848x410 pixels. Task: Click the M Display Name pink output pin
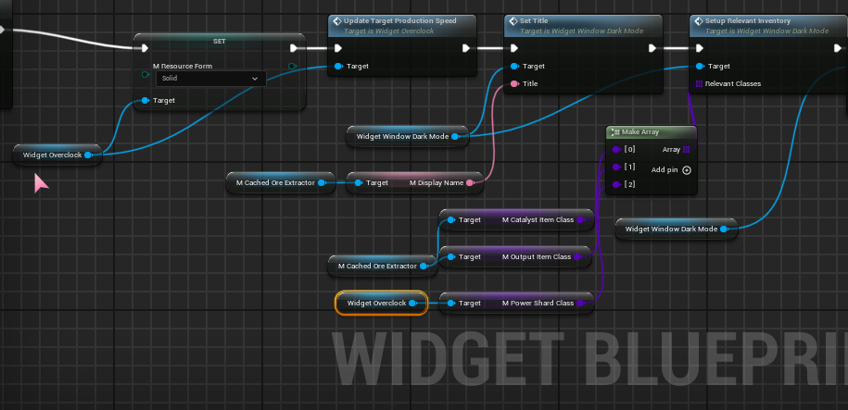[470, 183]
